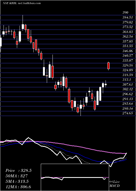
Task: Click the 379.02 price axis label
Action: [x=128, y=22]
